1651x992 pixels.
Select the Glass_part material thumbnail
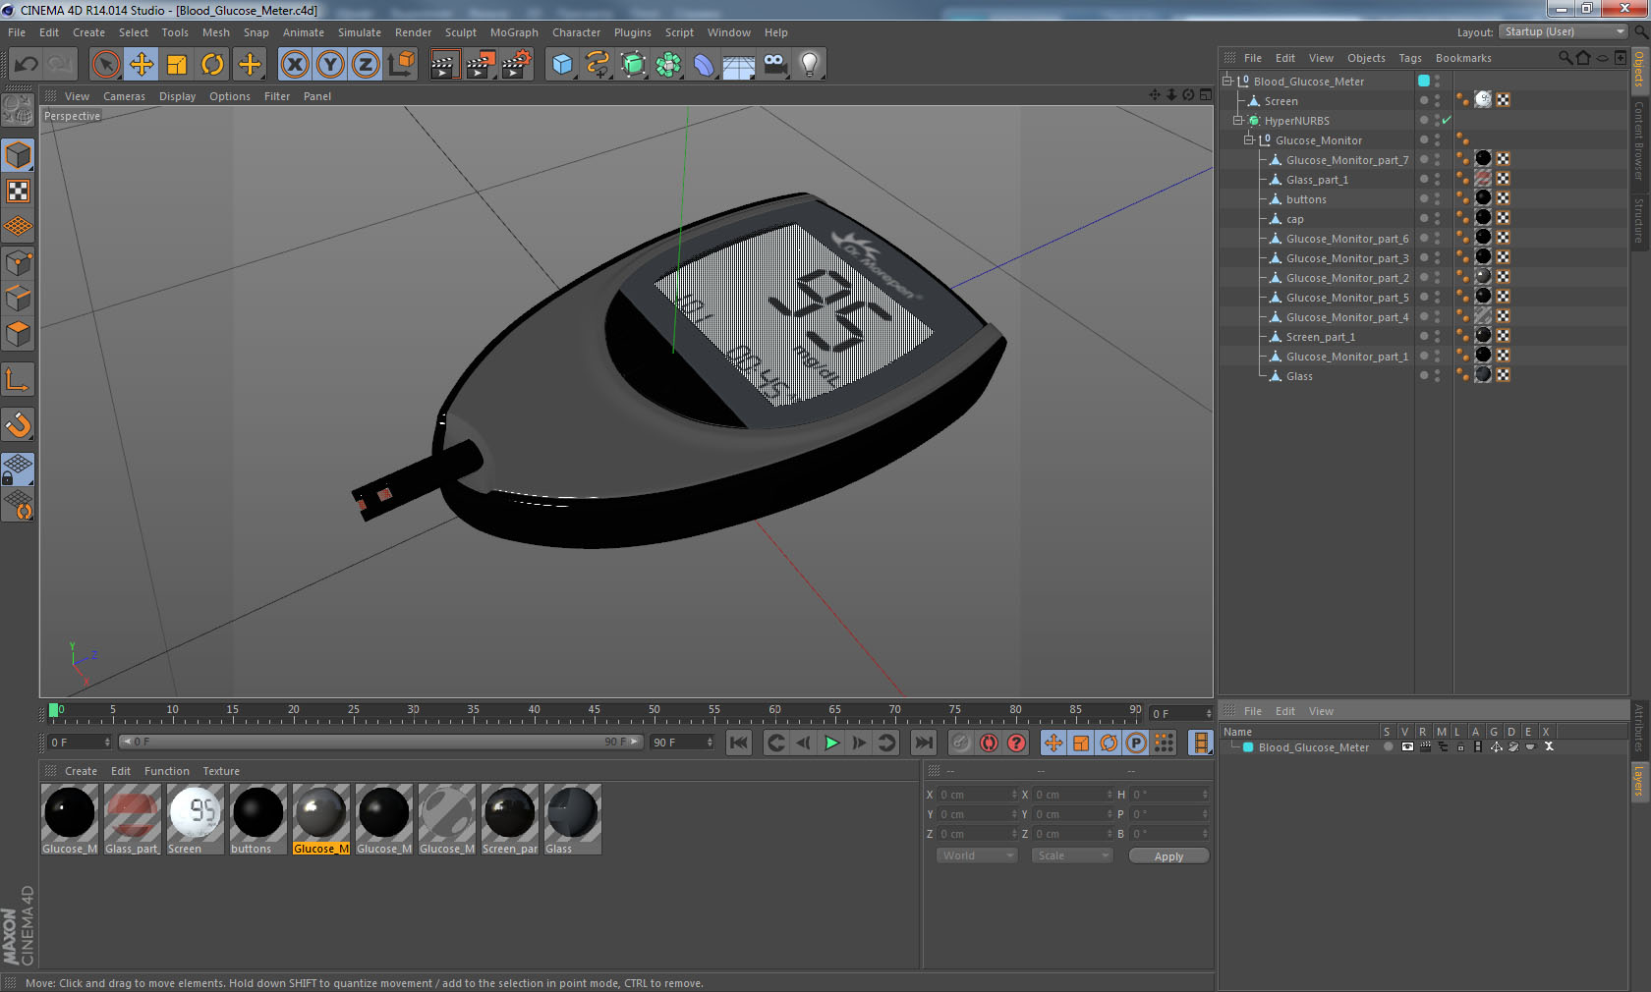[133, 812]
